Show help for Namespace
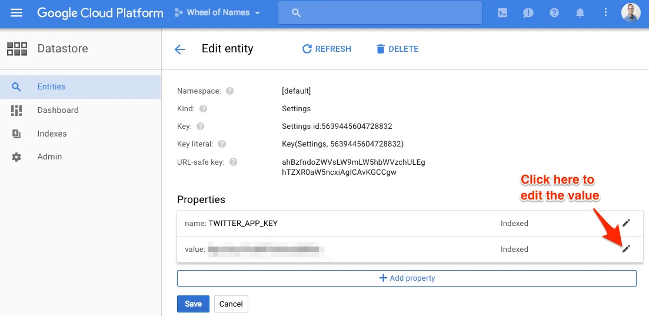The image size is (649, 316). click(229, 91)
